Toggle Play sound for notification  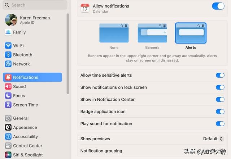point(220,124)
